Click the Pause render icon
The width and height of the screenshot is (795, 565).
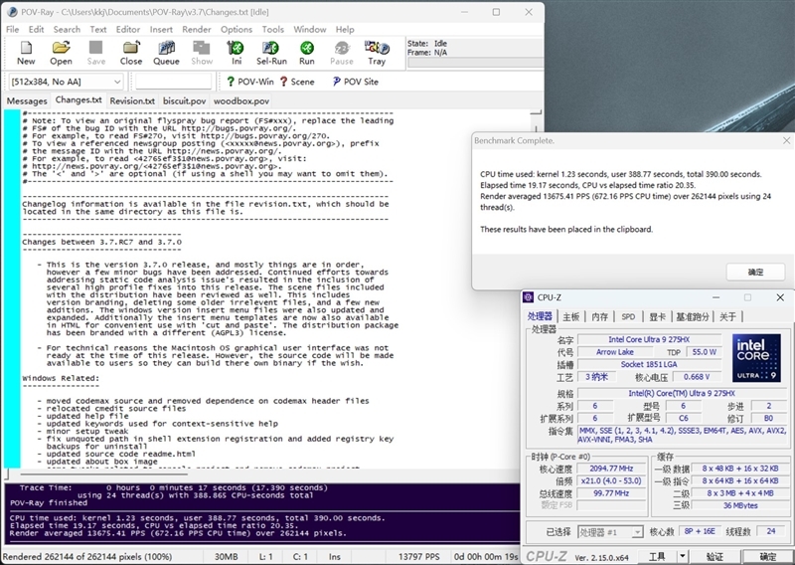tap(342, 53)
